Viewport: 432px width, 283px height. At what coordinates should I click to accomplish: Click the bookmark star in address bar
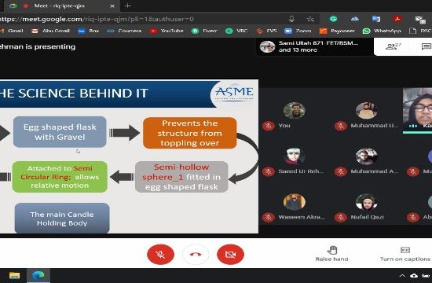point(310,19)
